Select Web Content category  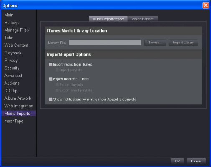pos(16,45)
